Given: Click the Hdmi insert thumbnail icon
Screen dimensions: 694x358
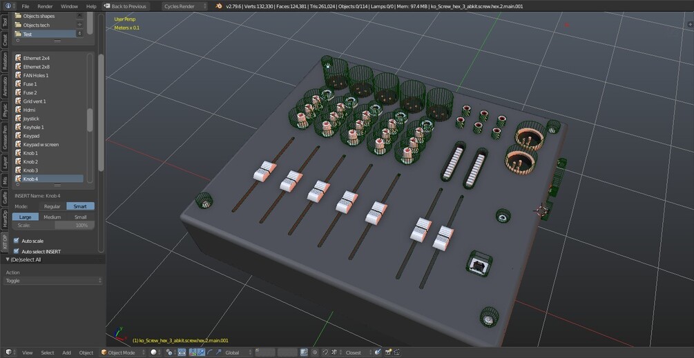Looking at the screenshot, I should [18, 110].
